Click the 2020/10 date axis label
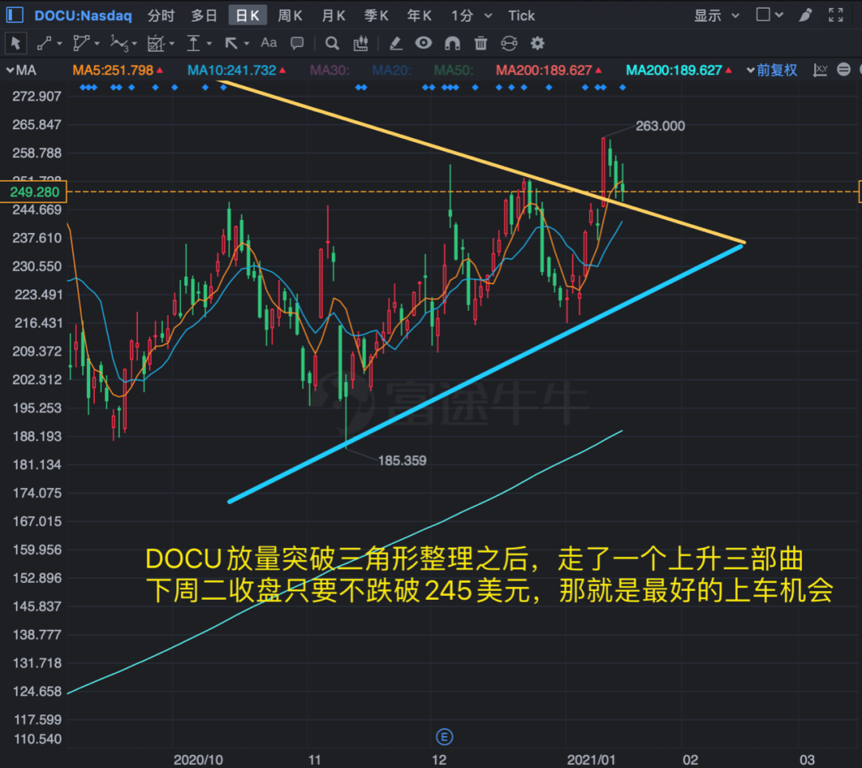 tap(198, 760)
